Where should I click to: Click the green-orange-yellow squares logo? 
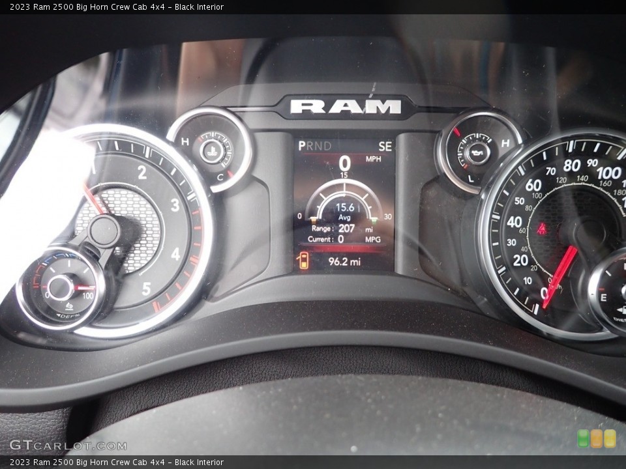click(597, 438)
